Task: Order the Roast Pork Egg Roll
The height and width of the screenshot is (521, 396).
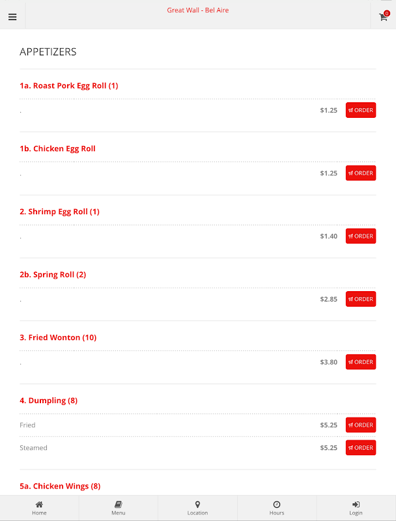Action: point(360,110)
